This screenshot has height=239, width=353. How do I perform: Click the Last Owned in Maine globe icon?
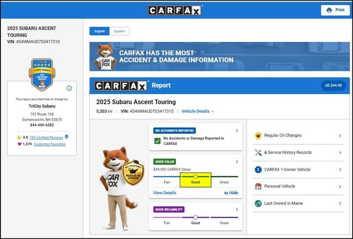point(258,203)
